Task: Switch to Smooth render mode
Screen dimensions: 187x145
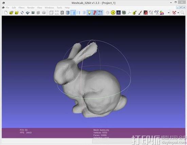Action: [84, 13]
